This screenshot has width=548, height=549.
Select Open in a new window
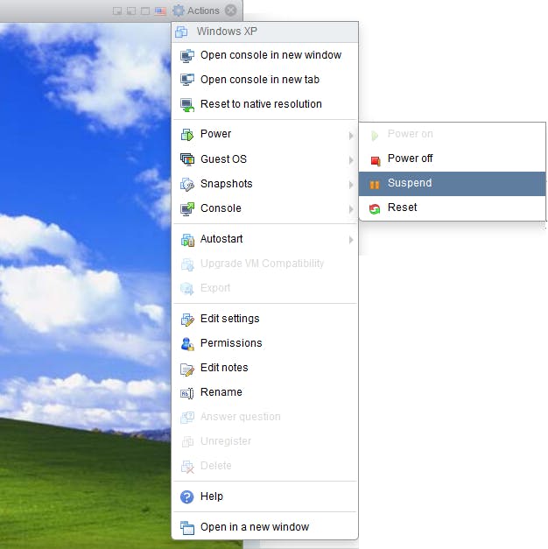[264, 527]
